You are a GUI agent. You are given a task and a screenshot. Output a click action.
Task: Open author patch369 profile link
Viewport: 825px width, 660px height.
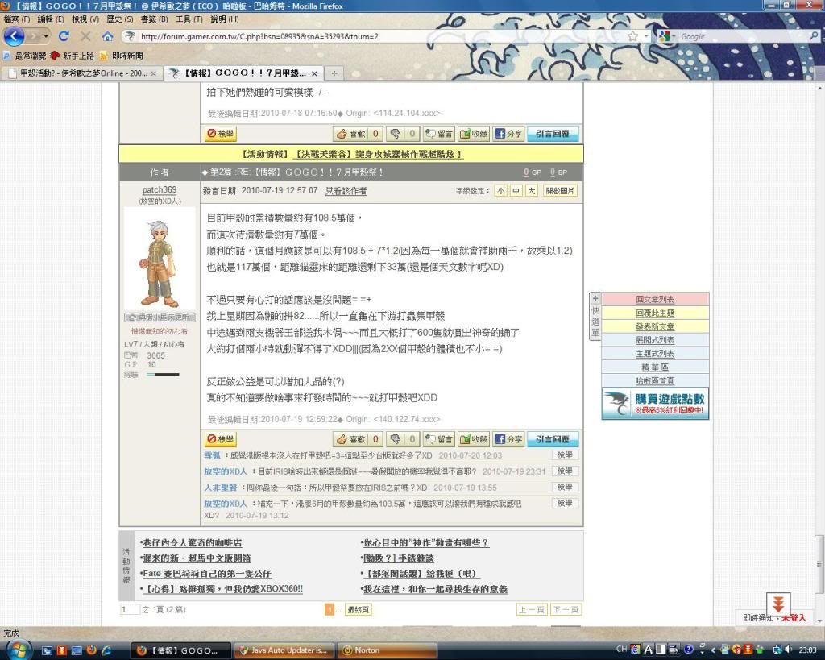160,189
